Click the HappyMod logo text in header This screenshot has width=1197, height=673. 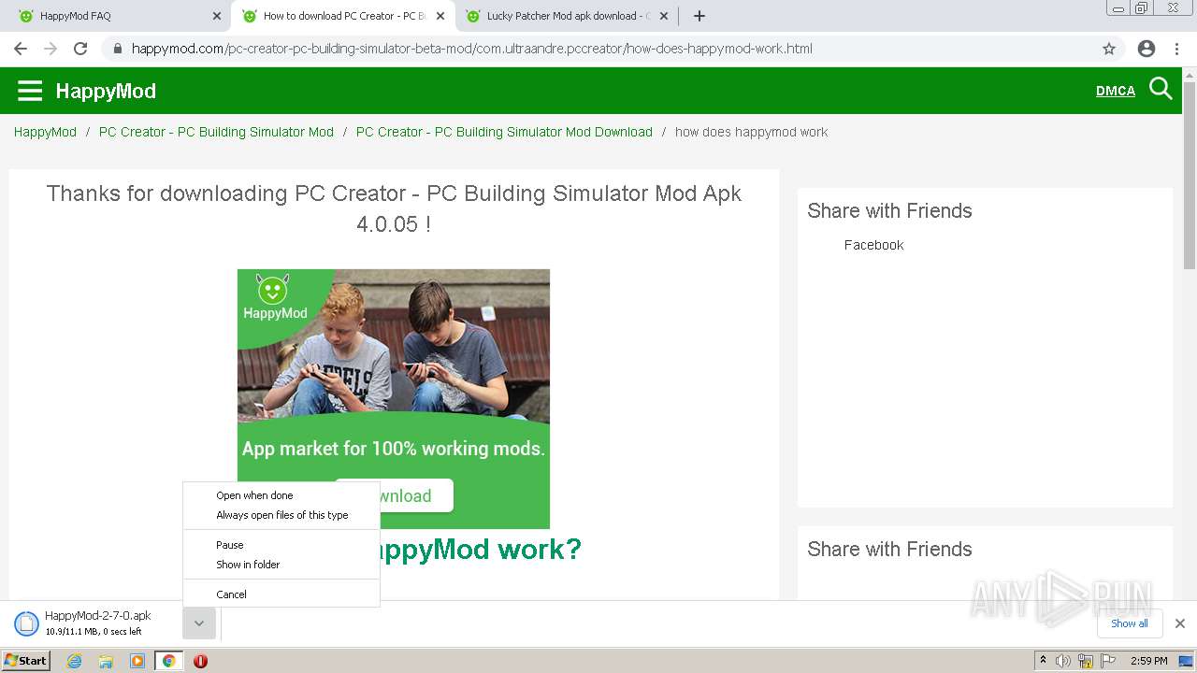pyautogui.click(x=106, y=91)
